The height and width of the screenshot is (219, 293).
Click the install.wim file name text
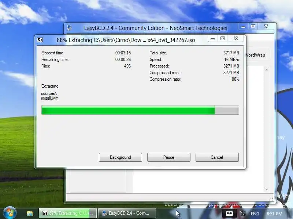click(50, 98)
